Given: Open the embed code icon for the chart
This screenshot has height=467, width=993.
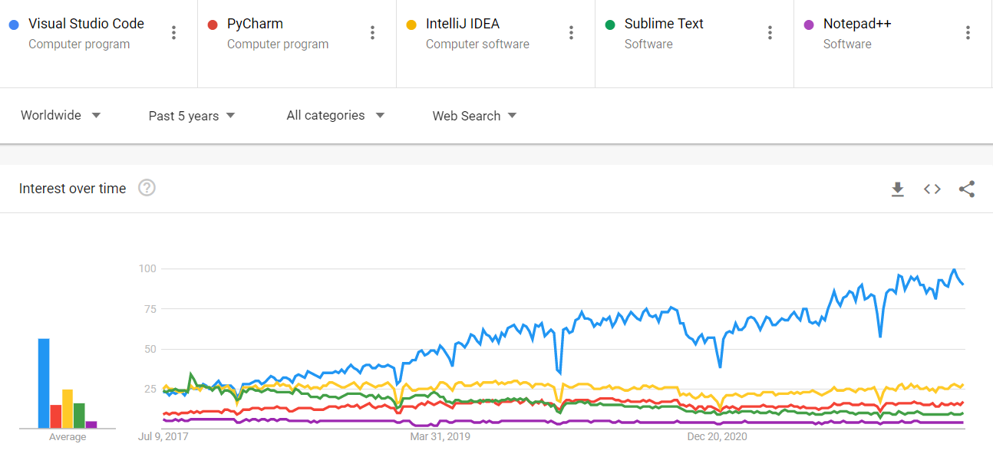Looking at the screenshot, I should click(x=932, y=189).
